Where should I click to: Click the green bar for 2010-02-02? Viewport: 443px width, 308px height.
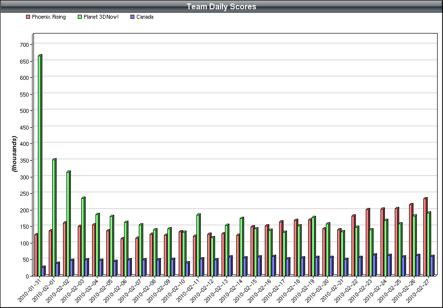tap(68, 223)
